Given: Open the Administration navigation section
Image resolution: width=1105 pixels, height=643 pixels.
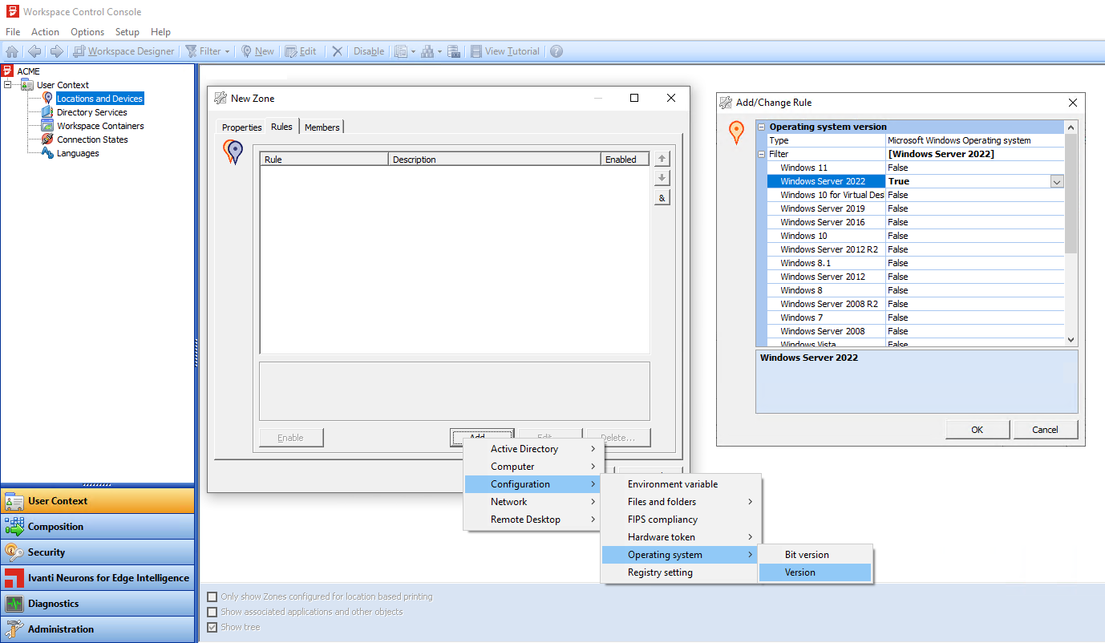Looking at the screenshot, I should click(x=97, y=629).
